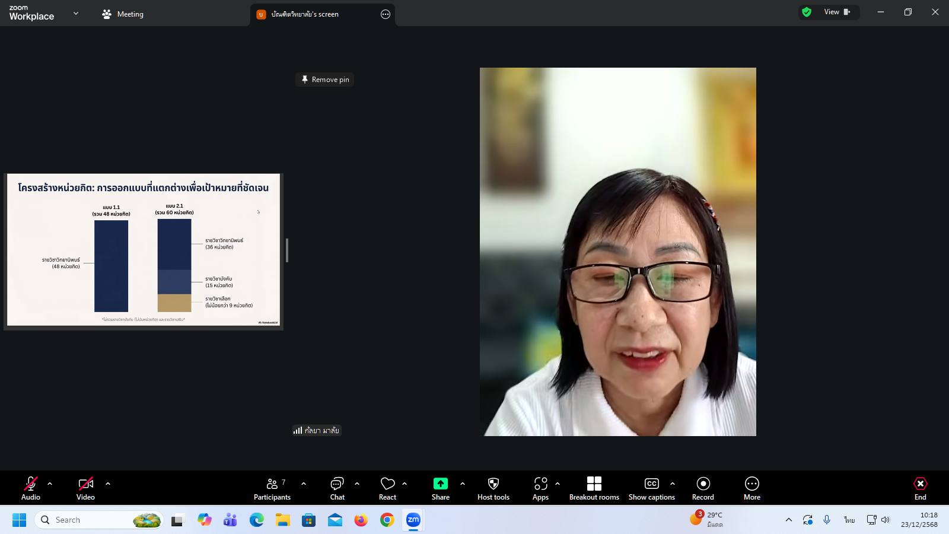Open the Participants panel
Viewport: 949px width, 534px height.
(272, 488)
